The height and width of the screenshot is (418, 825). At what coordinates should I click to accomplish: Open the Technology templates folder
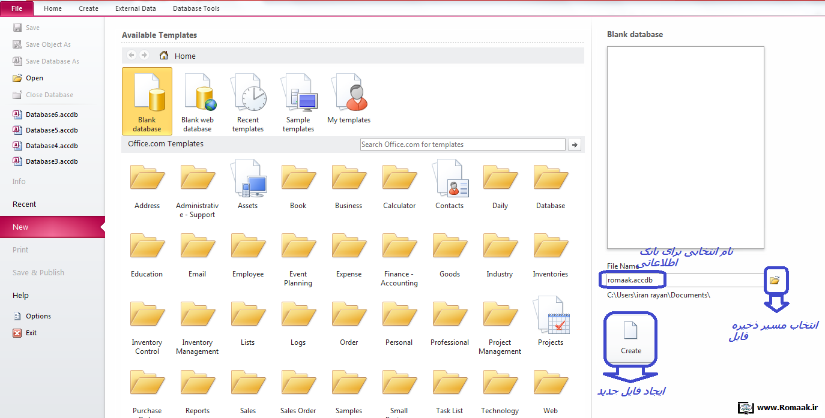[500, 391]
